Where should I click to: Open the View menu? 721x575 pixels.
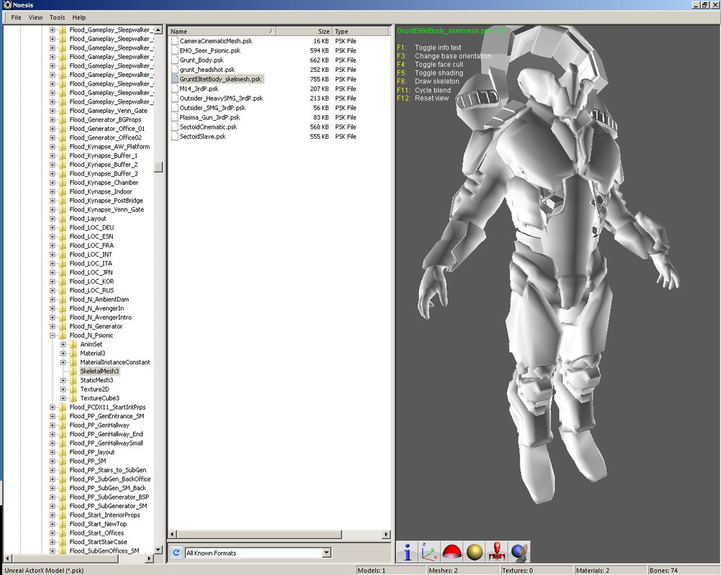click(35, 17)
